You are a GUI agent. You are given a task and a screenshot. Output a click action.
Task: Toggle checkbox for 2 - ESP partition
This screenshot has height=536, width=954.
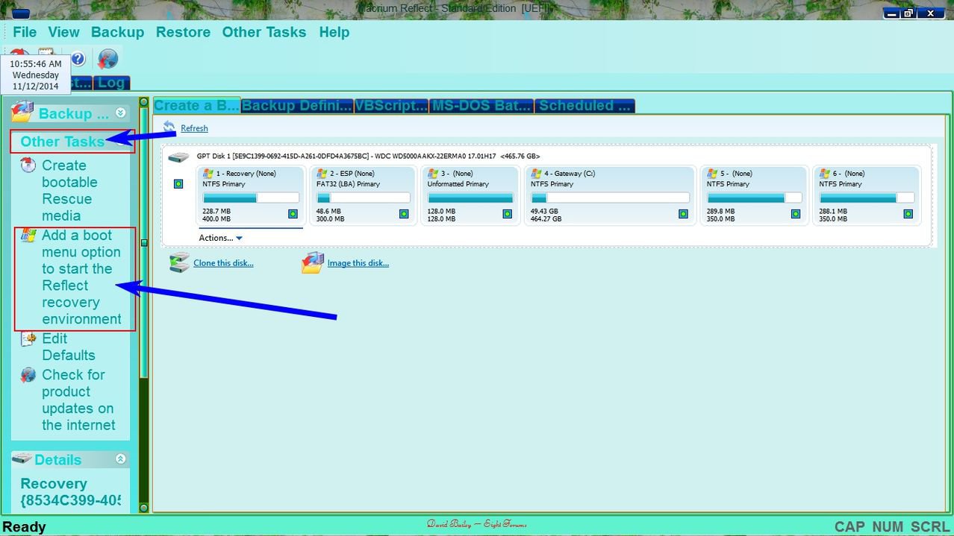404,214
